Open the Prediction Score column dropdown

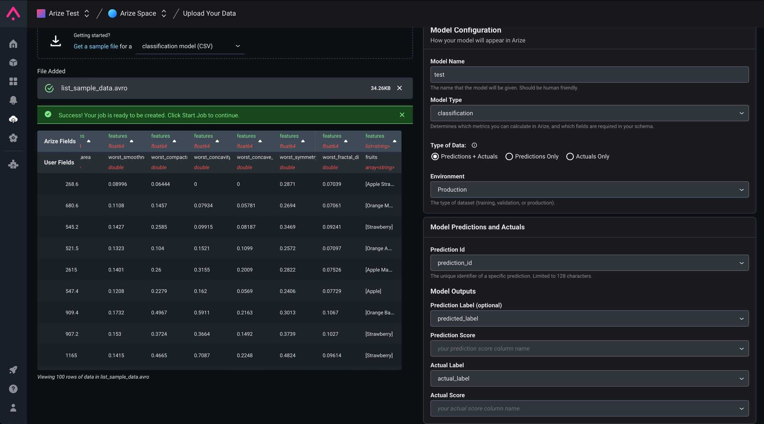coord(589,348)
